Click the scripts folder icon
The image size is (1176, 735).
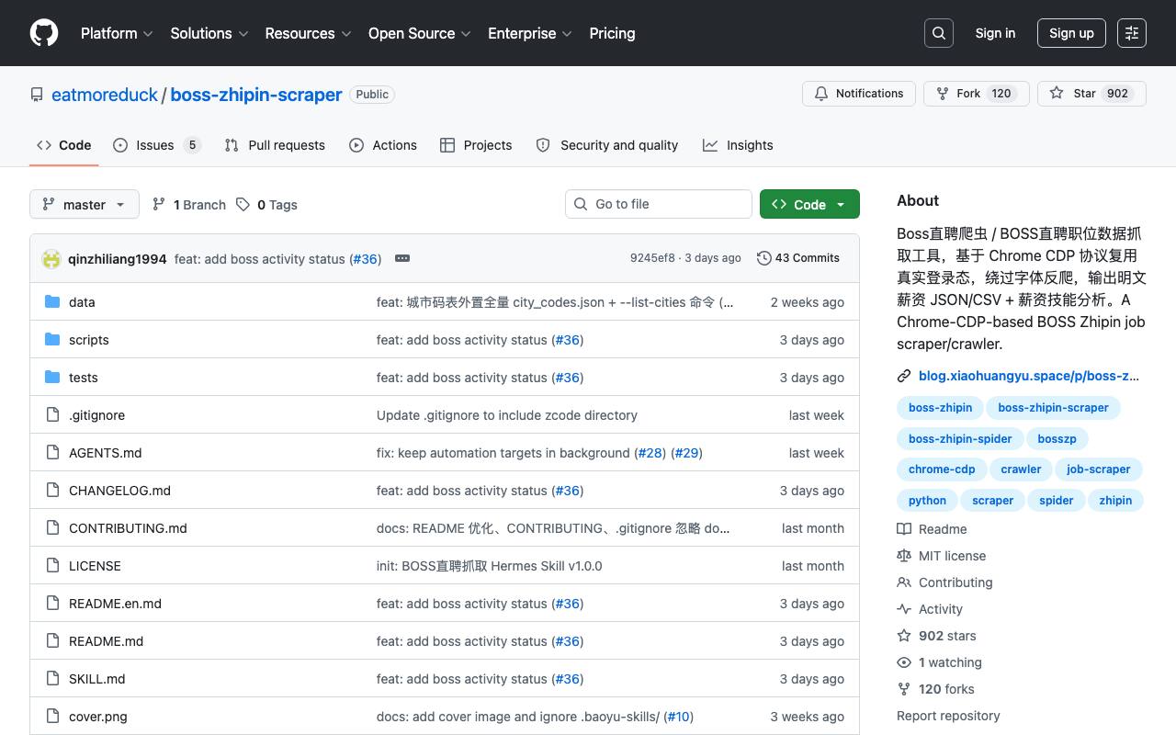point(52,340)
